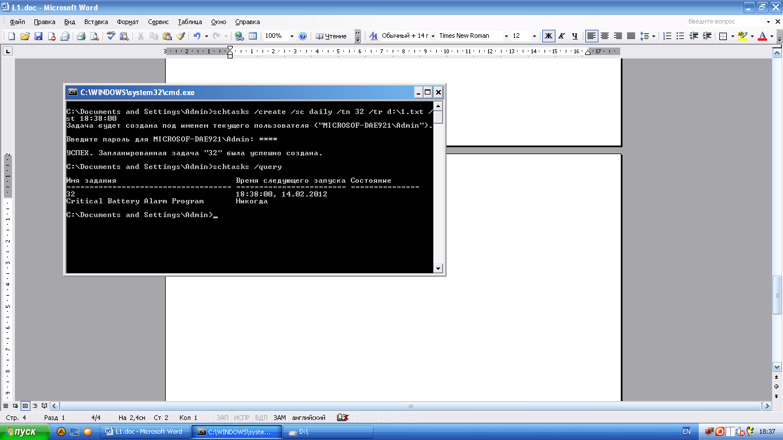Expand the font color dropdown arrow
Image resolution: width=783 pixels, height=440 pixels.
point(772,36)
